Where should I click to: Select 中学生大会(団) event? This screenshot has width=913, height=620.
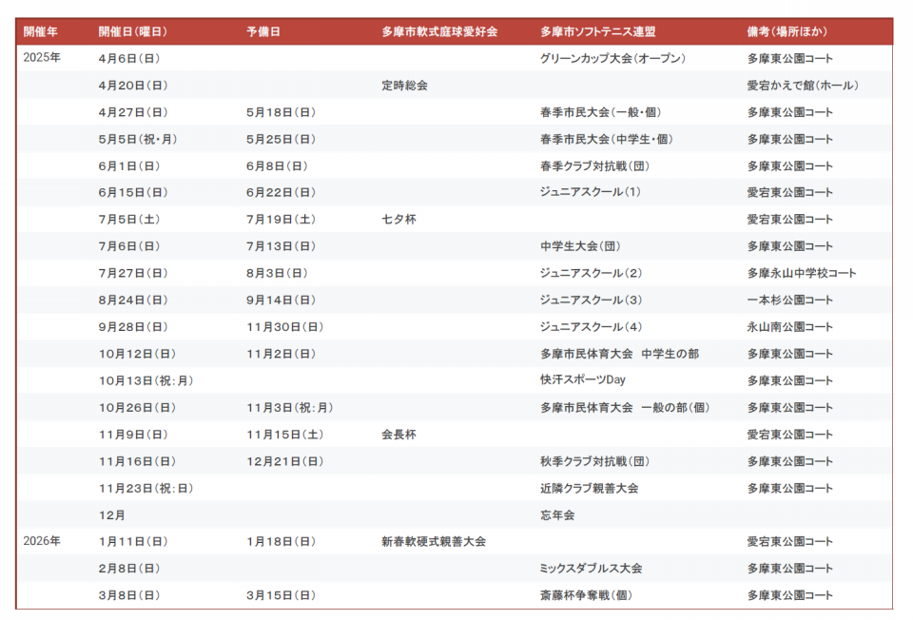click(x=580, y=246)
